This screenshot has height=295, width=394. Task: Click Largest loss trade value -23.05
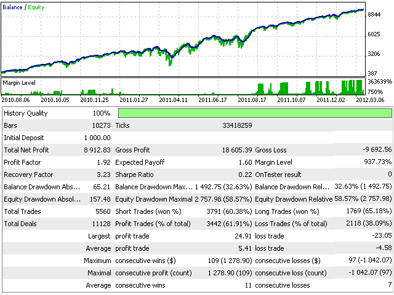click(x=382, y=236)
